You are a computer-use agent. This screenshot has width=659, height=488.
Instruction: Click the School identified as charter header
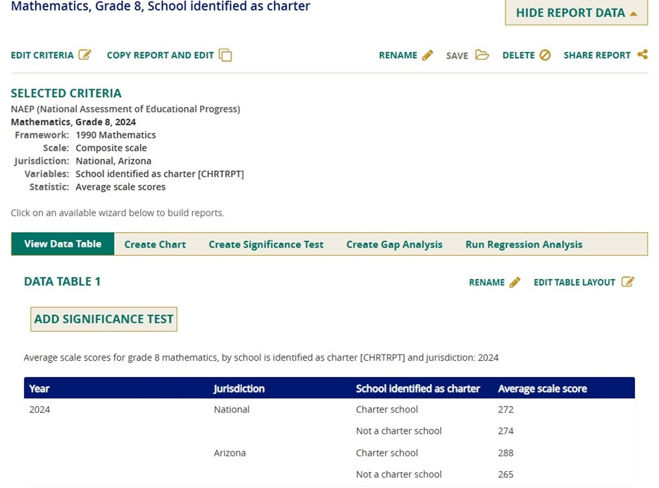click(418, 388)
